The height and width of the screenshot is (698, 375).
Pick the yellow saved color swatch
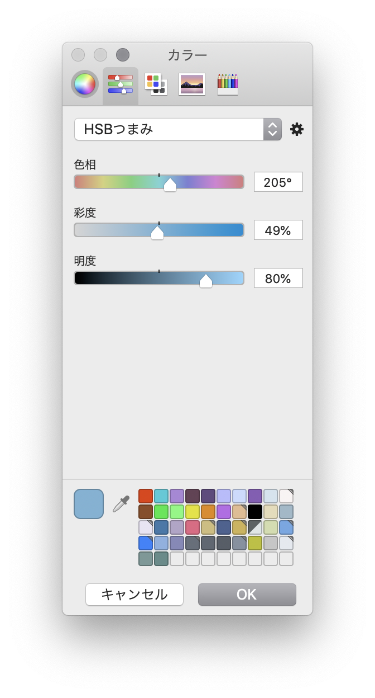193,512
